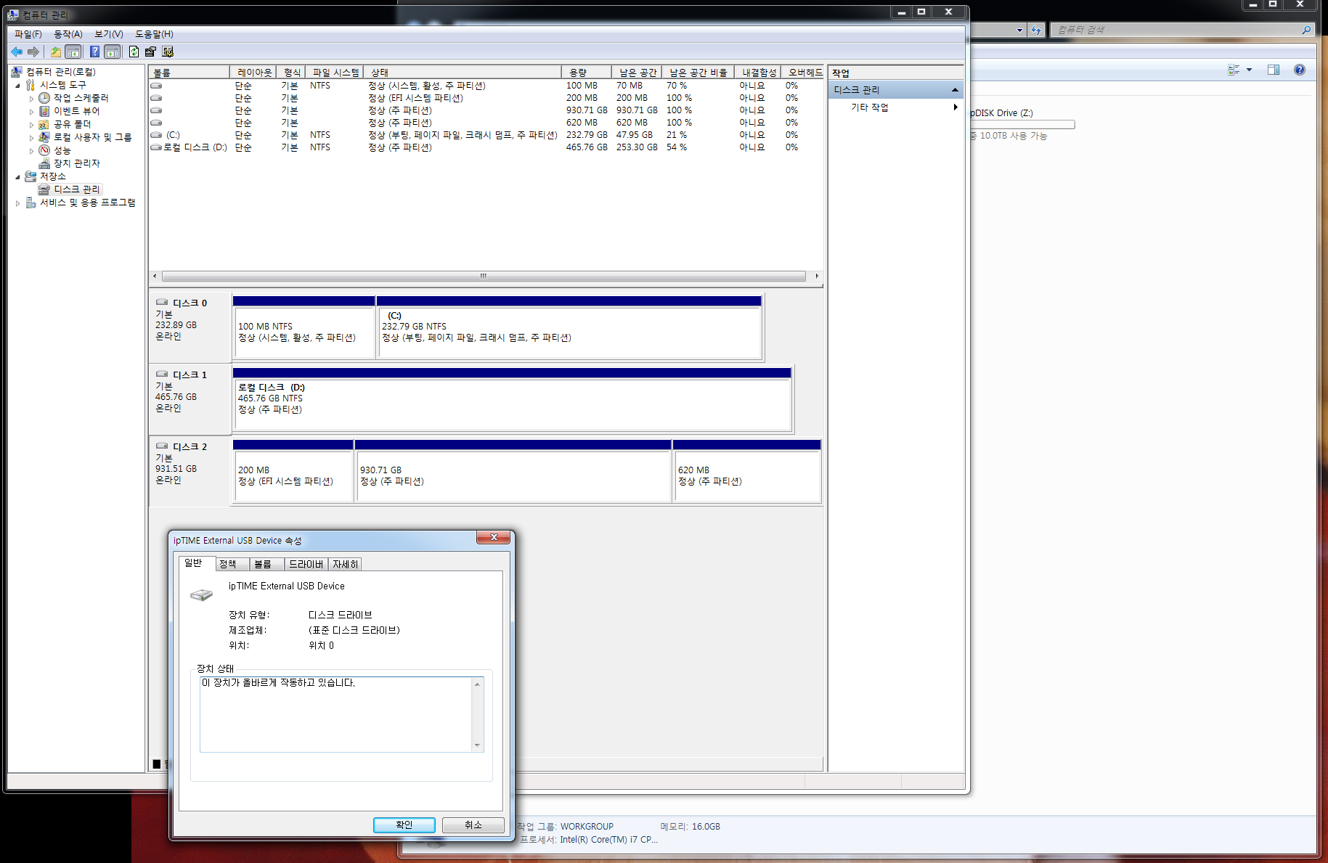Expand Local Users and Groups node
The height and width of the screenshot is (863, 1328).
31,138
